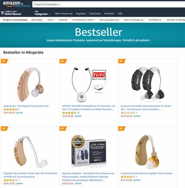Click star rating of ARTISTE APH100
This screenshot has width=185, height=188.
[69, 113]
